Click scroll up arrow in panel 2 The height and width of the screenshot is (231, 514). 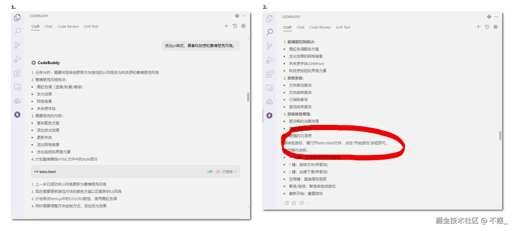click(500, 40)
